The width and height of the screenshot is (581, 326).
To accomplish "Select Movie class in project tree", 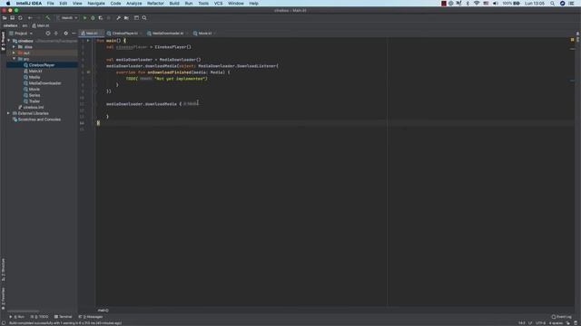I will tap(34, 89).
